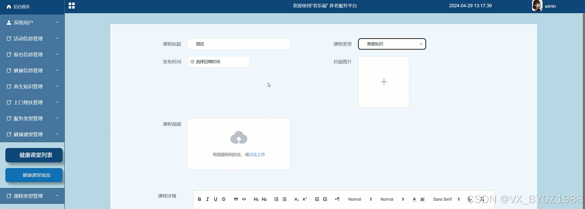The image size is (585, 209).
Task: Apply Heading 1 with H1 icon
Action: click(256, 199)
